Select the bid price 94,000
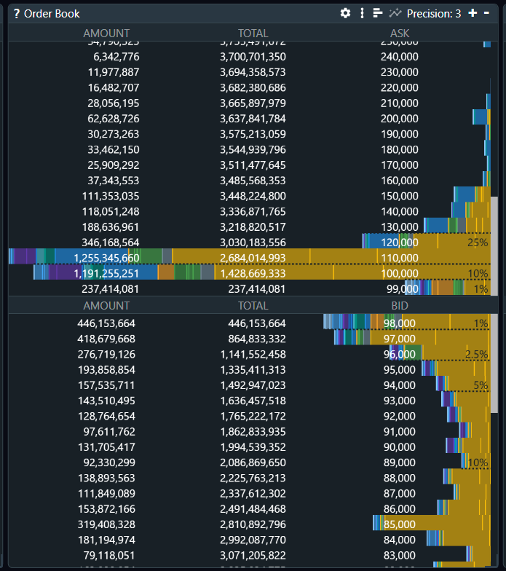The width and height of the screenshot is (506, 571). pos(399,385)
